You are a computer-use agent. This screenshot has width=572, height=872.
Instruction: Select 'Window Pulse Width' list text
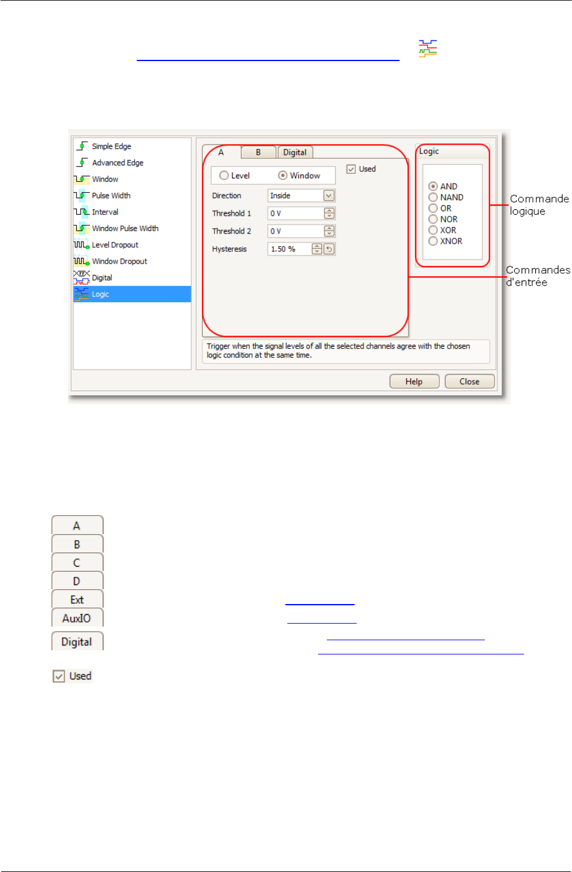(125, 228)
